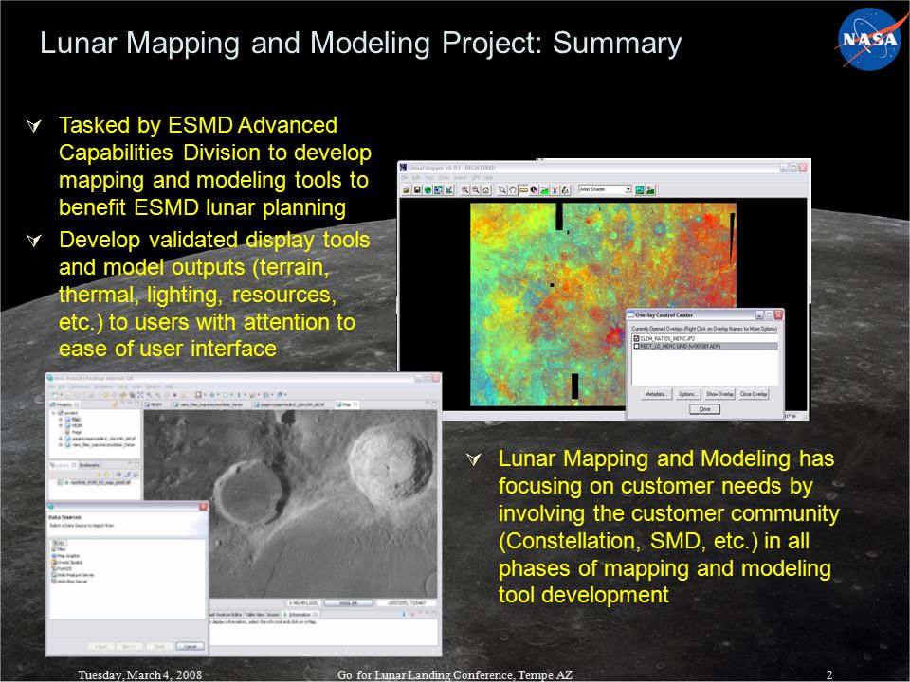Viewport: 910px width, 682px height.
Task: Click the green terrain icon right of Atlas Shader
Action: pyautogui.click(x=650, y=190)
